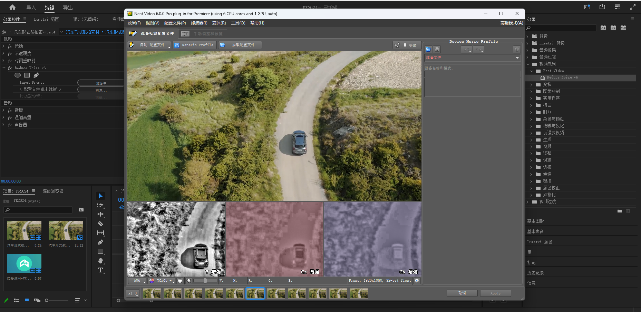Click the save noise profile disk icon
The width and height of the screenshot is (641, 312).
click(437, 50)
